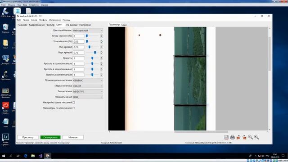The height and width of the screenshot is (162, 288).
Task: Click stepper arrows for 'Яркость' row
Action: (x=102, y=58)
